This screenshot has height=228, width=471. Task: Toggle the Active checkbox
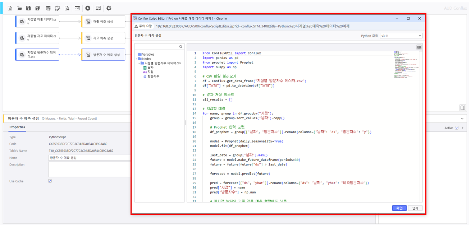(x=456, y=128)
